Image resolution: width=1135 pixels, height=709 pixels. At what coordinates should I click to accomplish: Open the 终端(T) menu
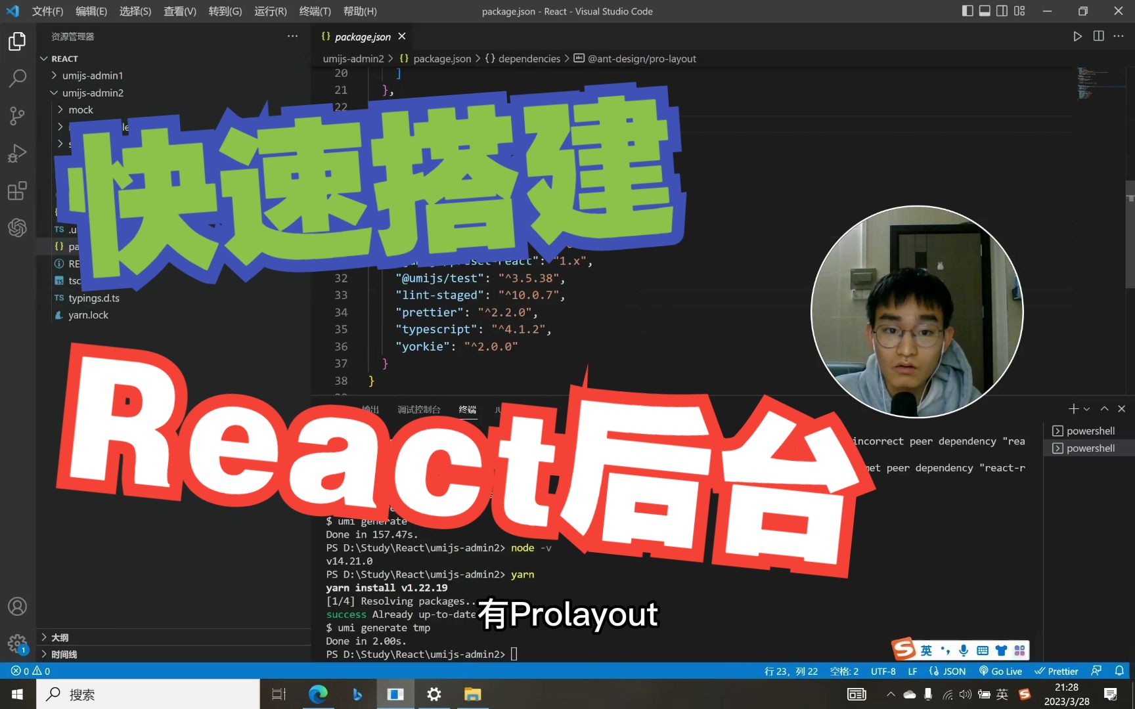pos(315,11)
